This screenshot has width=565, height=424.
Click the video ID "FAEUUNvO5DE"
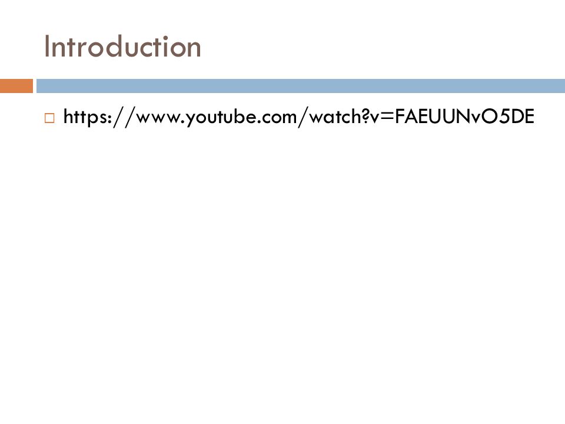(x=464, y=117)
